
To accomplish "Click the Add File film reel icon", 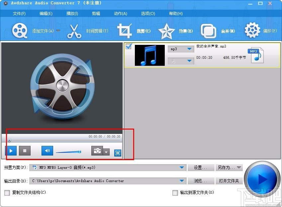I will click(x=20, y=31).
